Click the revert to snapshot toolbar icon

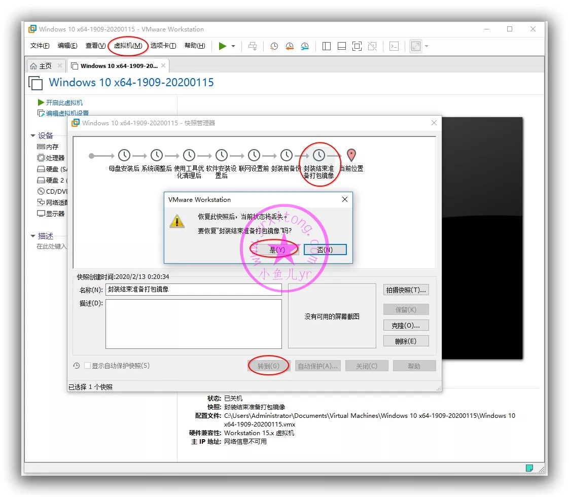289,46
